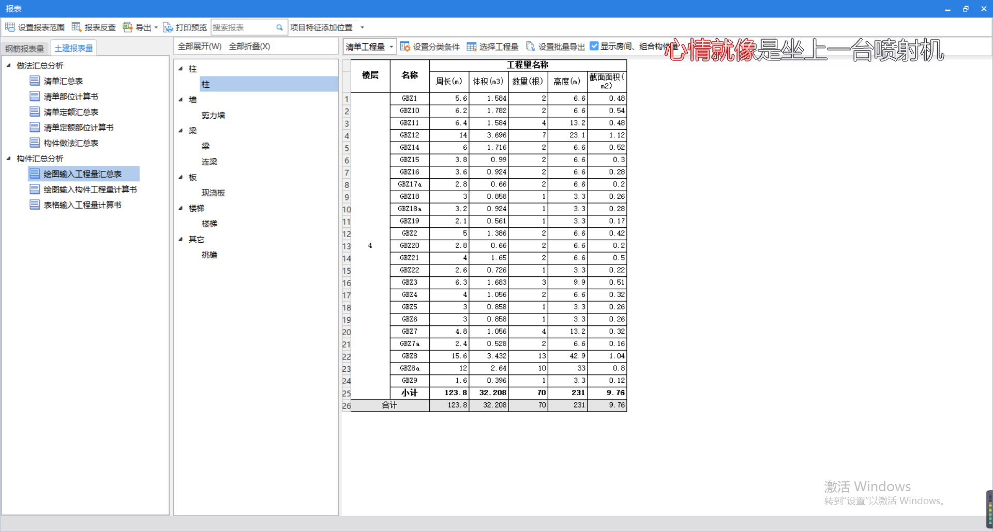The width and height of the screenshot is (993, 532).
Task: Click the 选择工程量 icon
Action: pyautogui.click(x=471, y=46)
